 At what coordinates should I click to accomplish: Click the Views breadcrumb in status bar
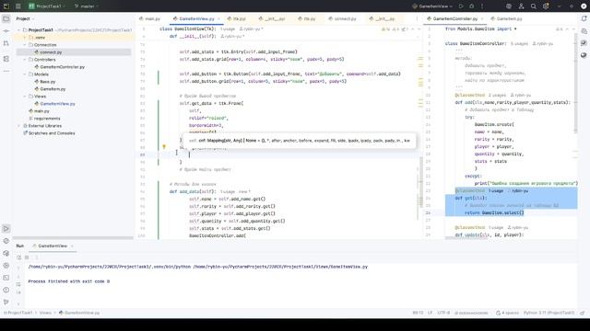45,313
